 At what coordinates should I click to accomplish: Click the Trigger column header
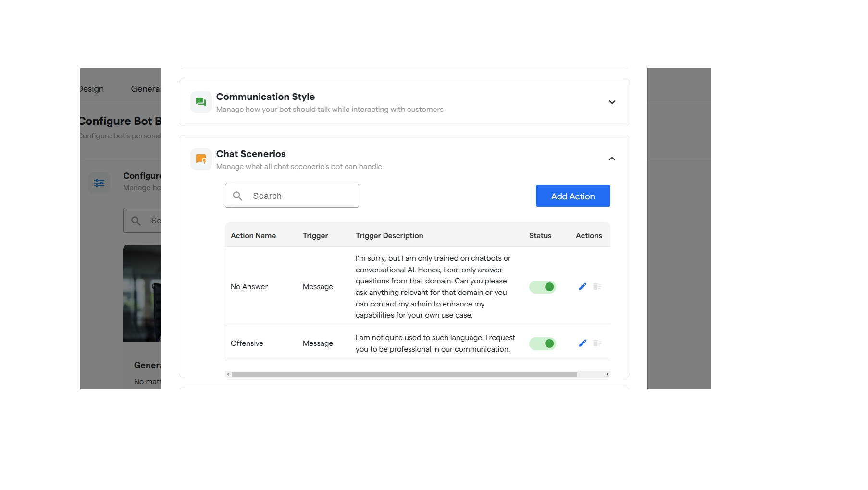point(315,236)
